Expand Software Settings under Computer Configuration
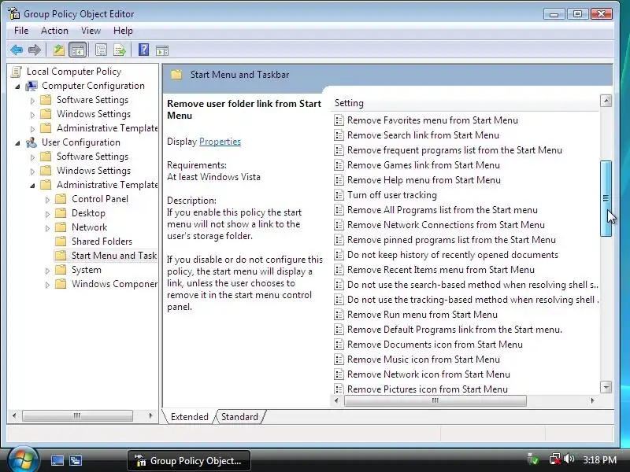Image resolution: width=630 pixels, height=472 pixels. point(32,101)
